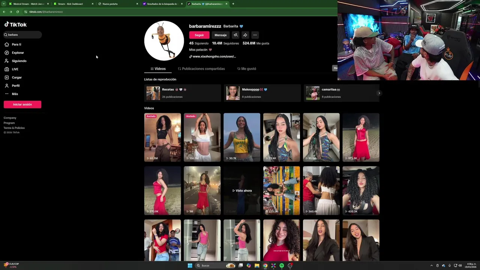Image resolution: width=480 pixels, height=270 pixels.
Task: Open Spotify from the taskbar
Action: tap(282, 265)
